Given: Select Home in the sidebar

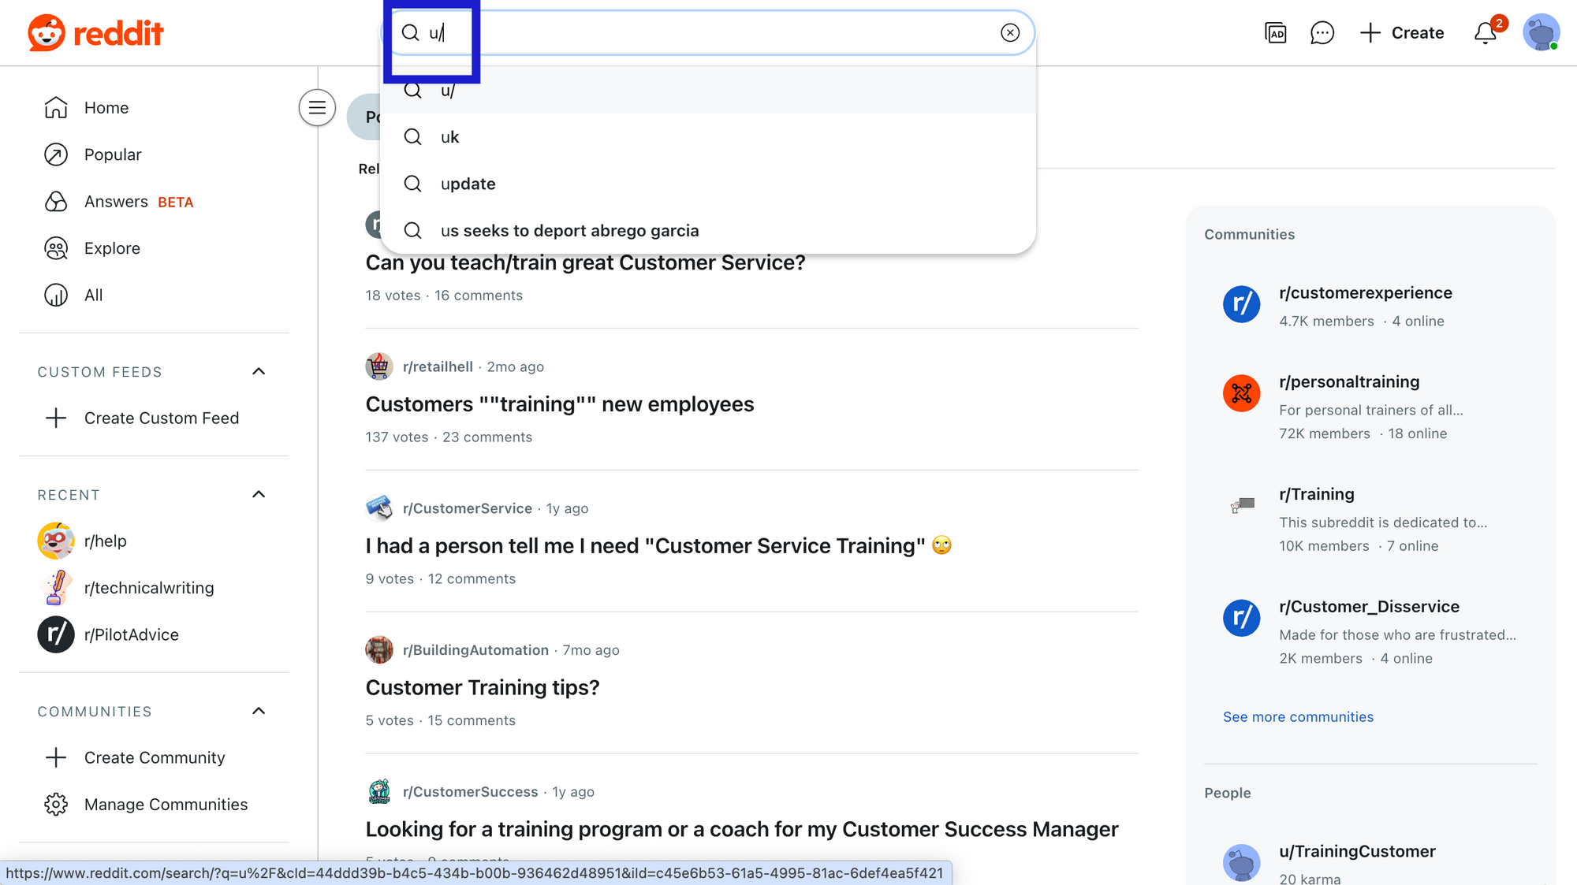Looking at the screenshot, I should click(106, 107).
